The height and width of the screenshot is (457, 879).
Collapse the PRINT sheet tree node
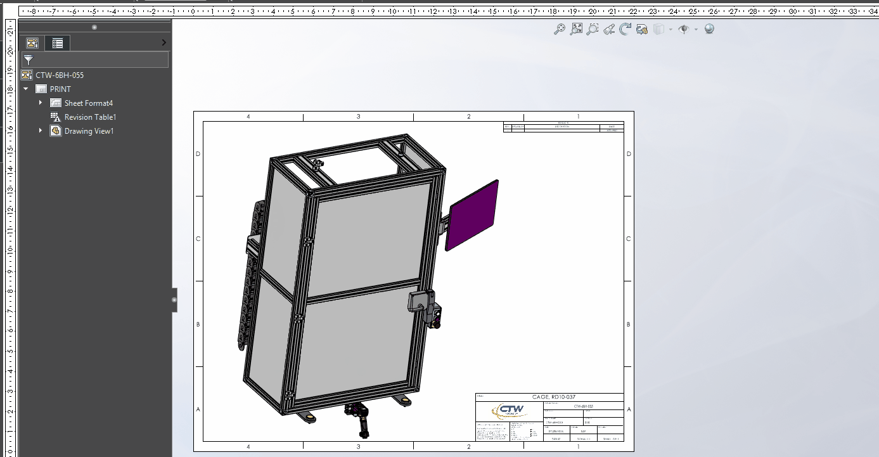(x=26, y=89)
